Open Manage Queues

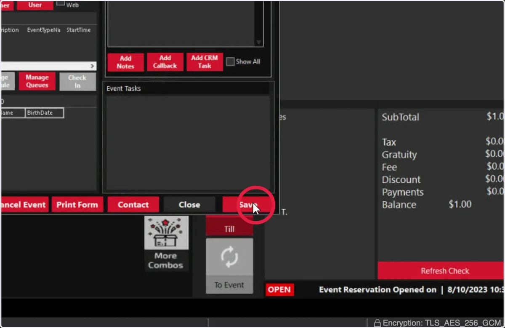coord(37,81)
